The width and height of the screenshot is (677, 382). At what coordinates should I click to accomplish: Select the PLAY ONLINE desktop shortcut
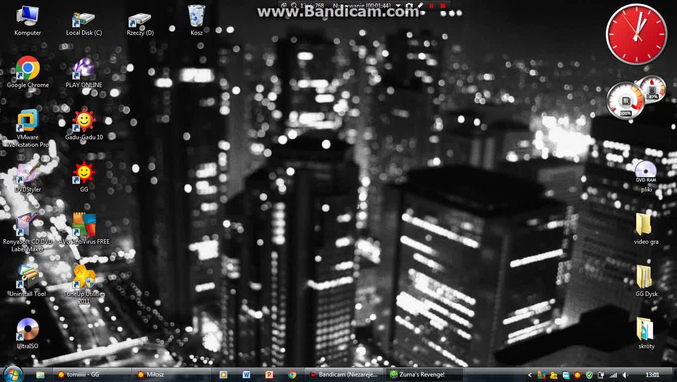(x=84, y=69)
